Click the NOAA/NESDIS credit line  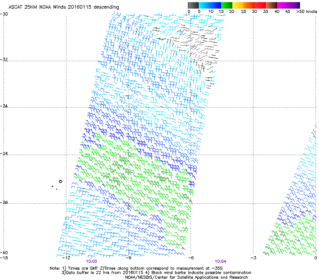(186, 277)
